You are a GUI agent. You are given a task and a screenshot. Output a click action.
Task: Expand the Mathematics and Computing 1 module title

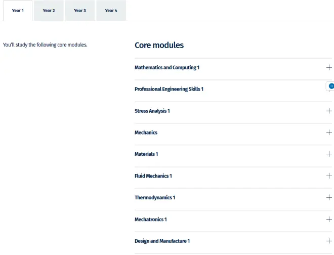coord(167,67)
